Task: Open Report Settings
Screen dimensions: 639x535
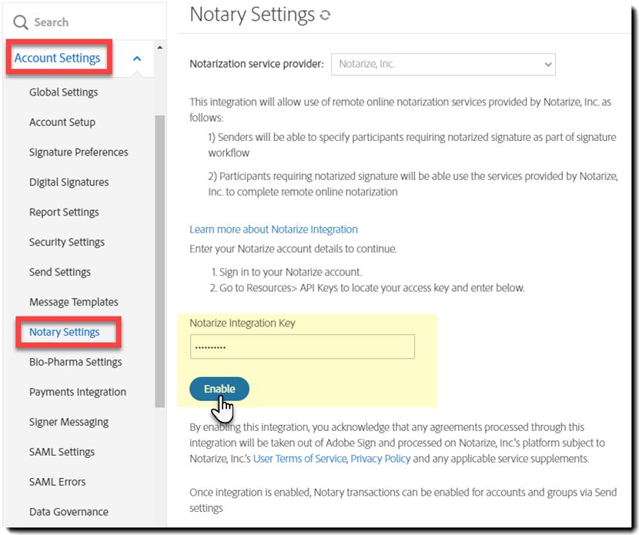Action: (64, 212)
